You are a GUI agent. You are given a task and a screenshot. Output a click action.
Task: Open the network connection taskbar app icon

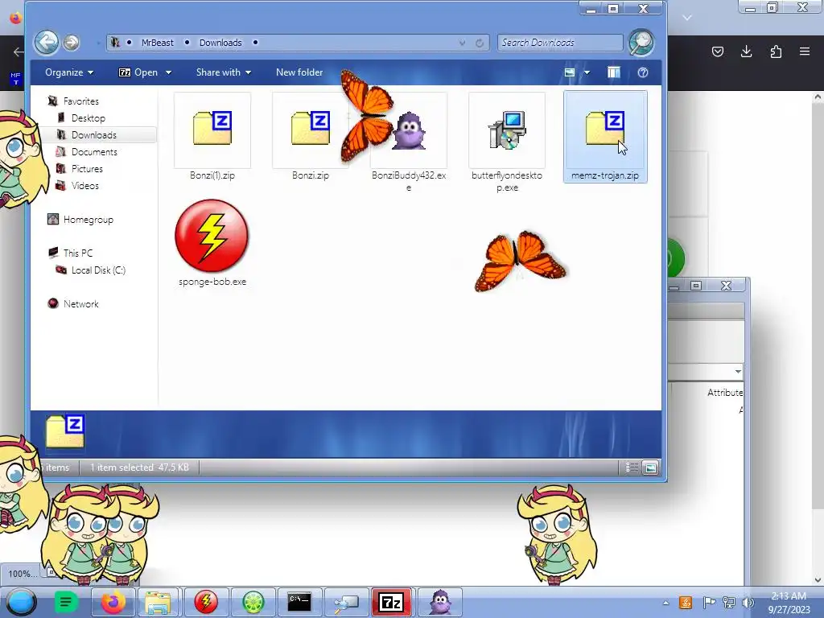(x=346, y=602)
